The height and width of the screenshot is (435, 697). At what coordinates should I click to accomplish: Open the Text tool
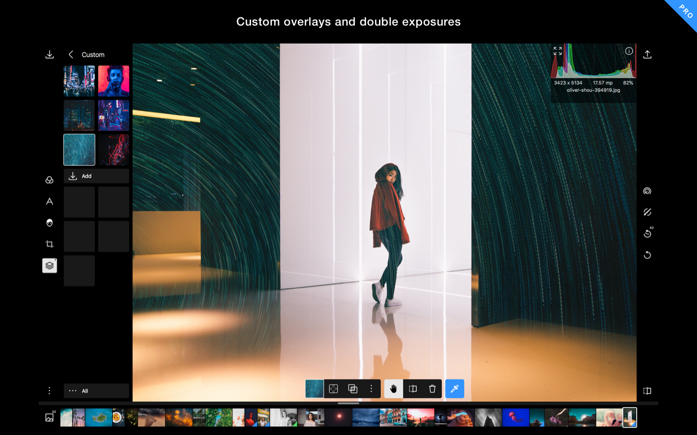tap(50, 201)
